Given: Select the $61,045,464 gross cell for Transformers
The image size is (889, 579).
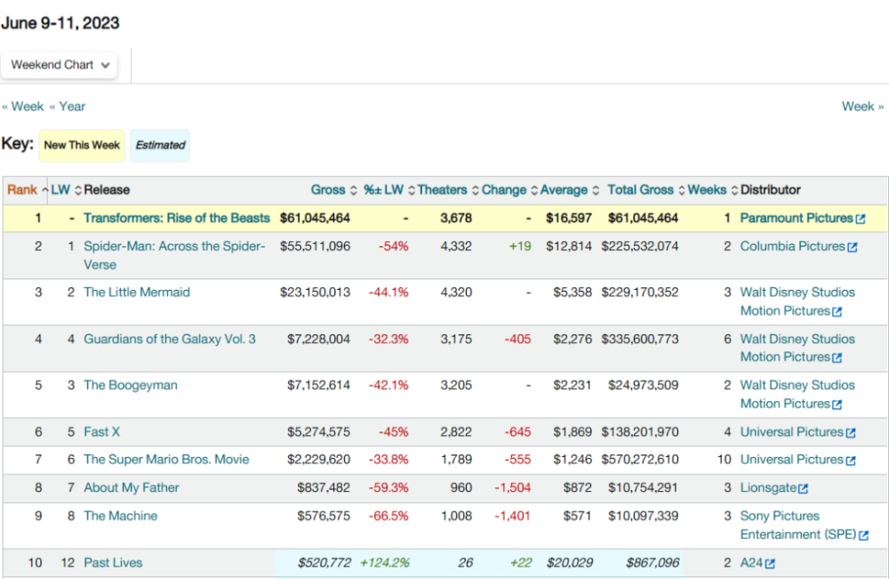Looking at the screenshot, I should [x=315, y=218].
